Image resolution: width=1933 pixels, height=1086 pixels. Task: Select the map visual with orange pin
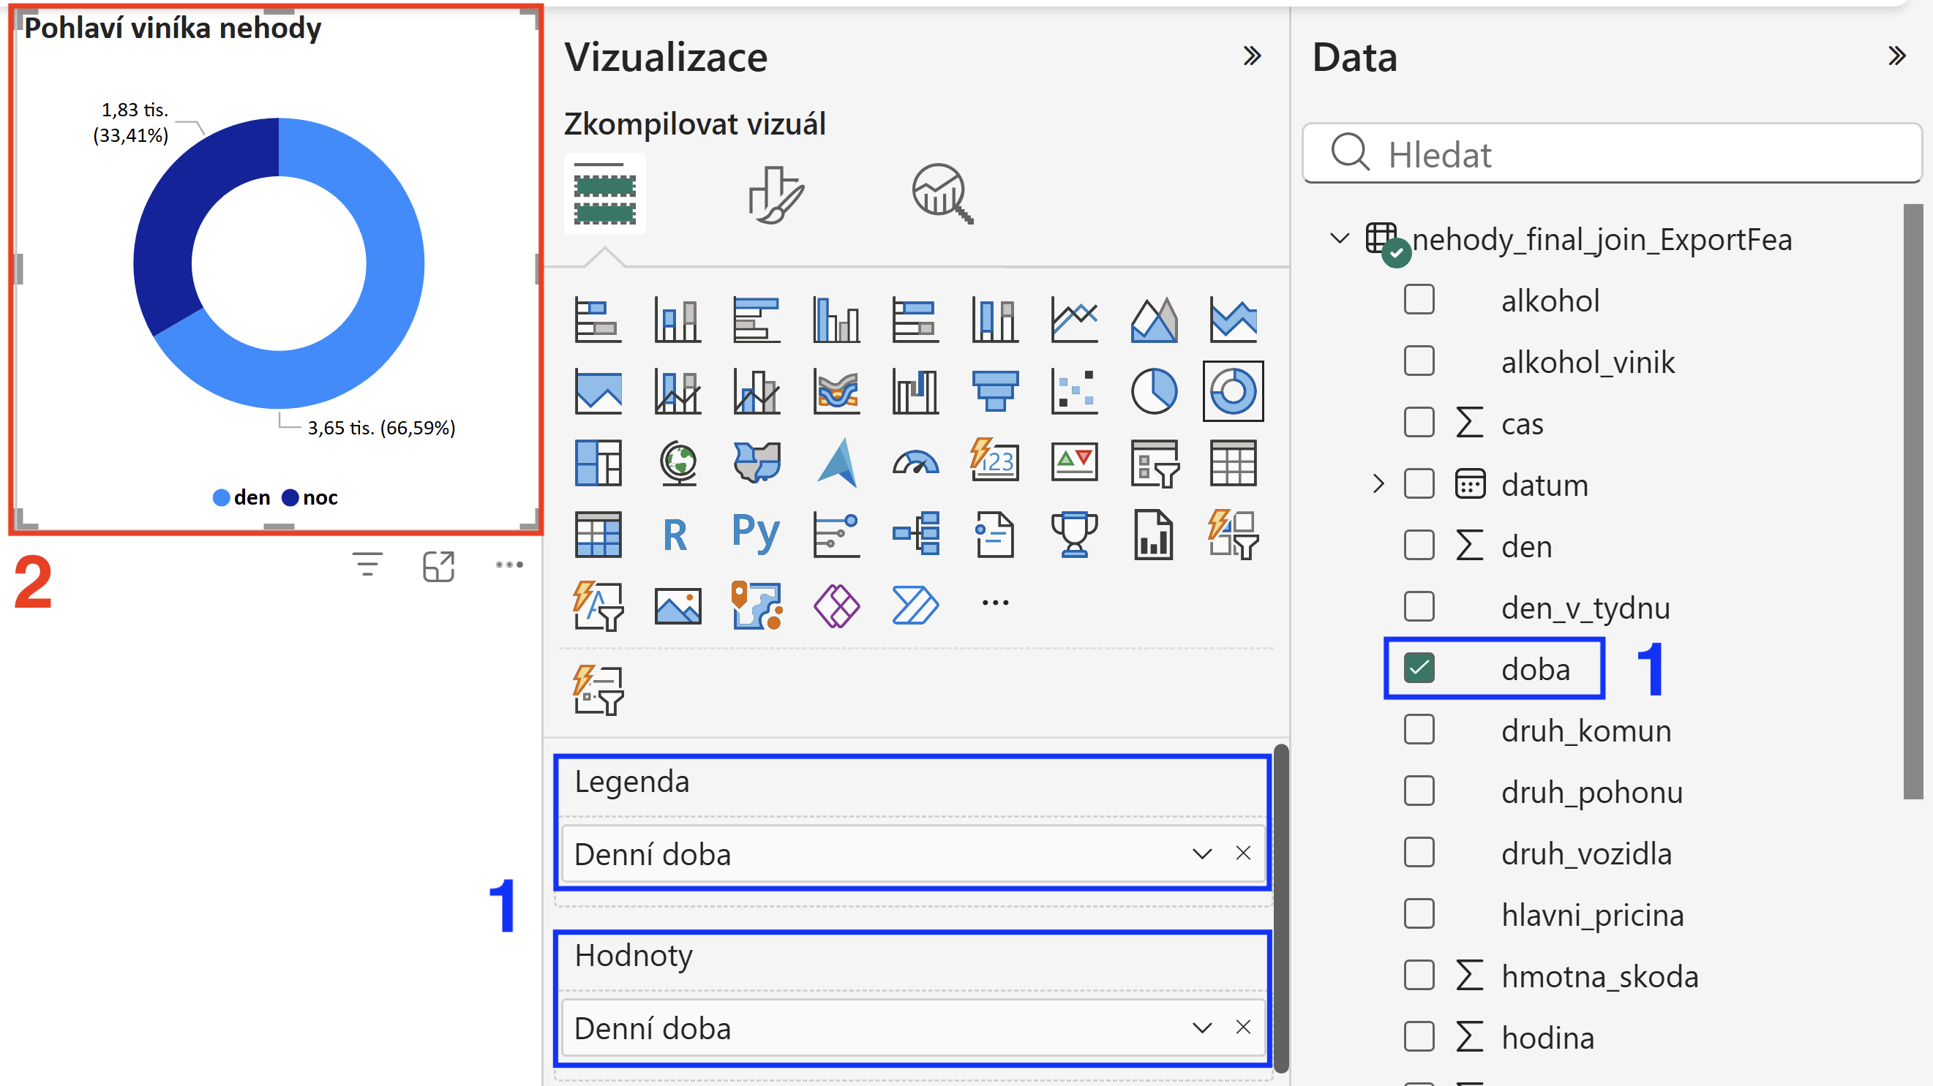click(x=757, y=606)
